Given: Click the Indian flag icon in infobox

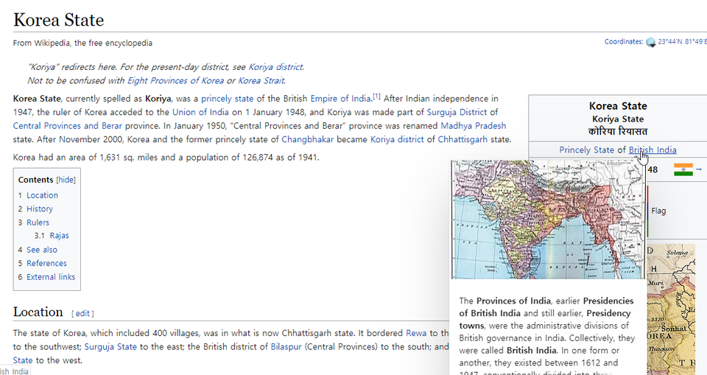Looking at the screenshot, I should pos(683,169).
